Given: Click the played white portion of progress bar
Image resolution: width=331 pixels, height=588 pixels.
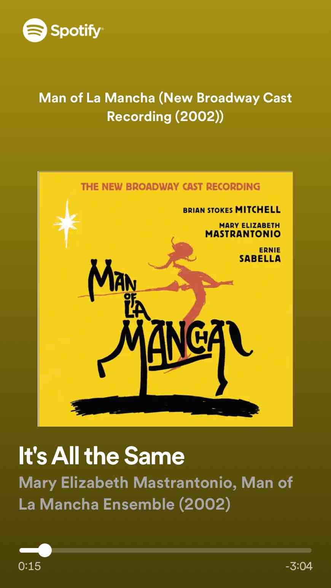Looking at the screenshot, I should point(30,550).
